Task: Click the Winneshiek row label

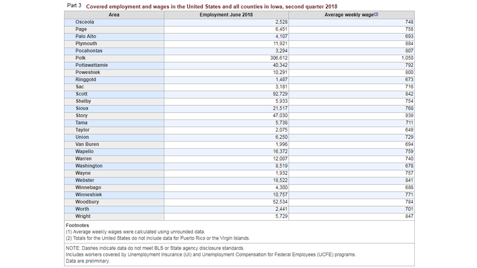Action: pyautogui.click(x=88, y=194)
